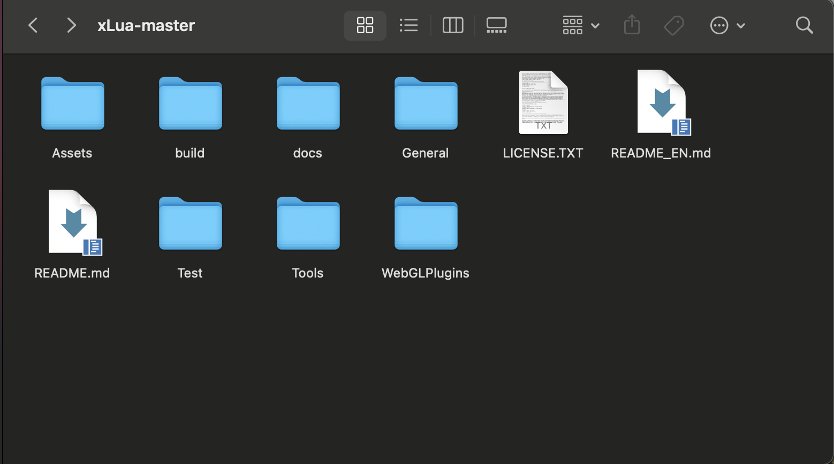Switch to icon grid view

coord(365,25)
